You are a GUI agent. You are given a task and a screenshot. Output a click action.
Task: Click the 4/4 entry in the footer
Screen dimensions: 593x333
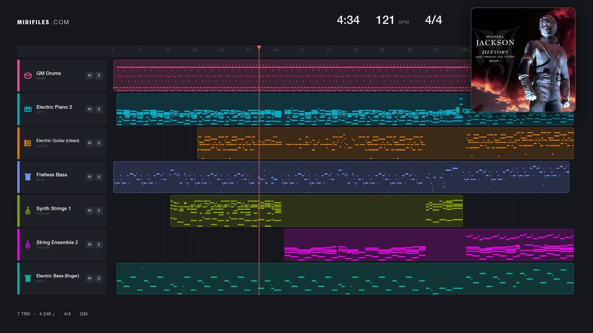coord(67,314)
